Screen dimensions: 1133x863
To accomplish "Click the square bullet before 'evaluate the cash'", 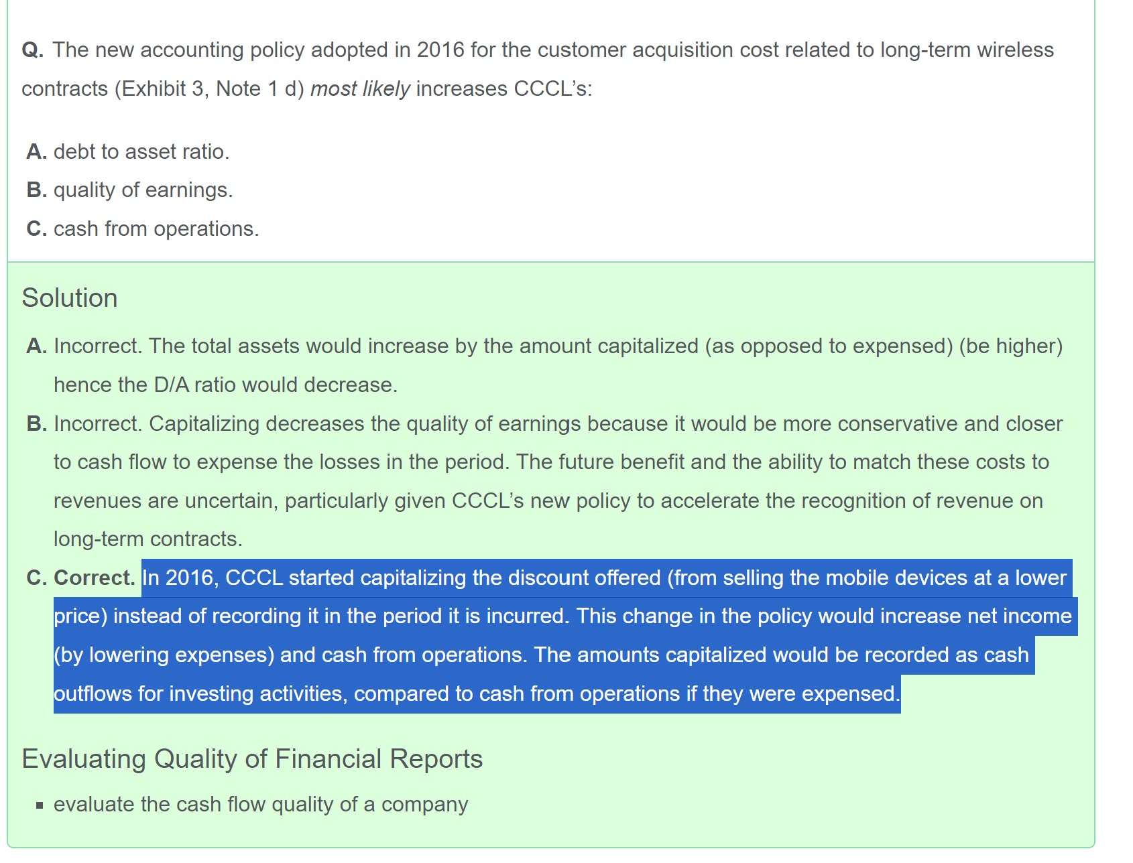I will (40, 805).
